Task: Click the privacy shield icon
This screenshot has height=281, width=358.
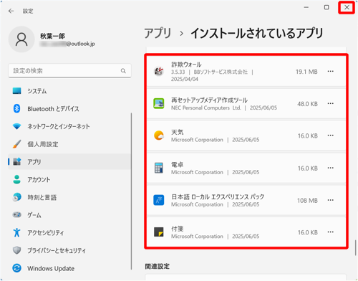Action: [16, 250]
